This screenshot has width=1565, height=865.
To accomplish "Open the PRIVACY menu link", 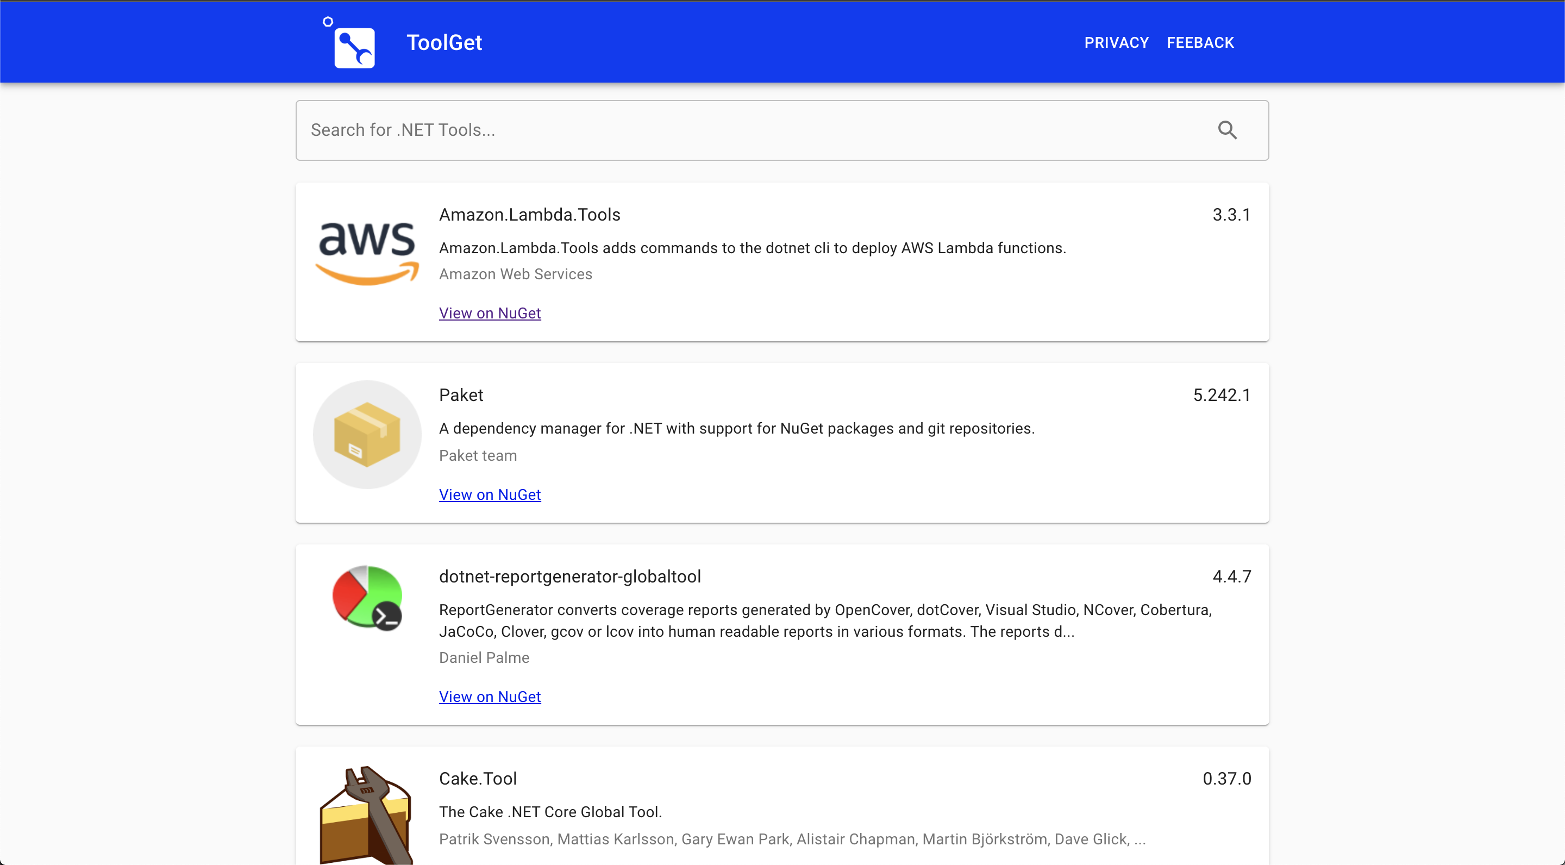I will point(1116,42).
